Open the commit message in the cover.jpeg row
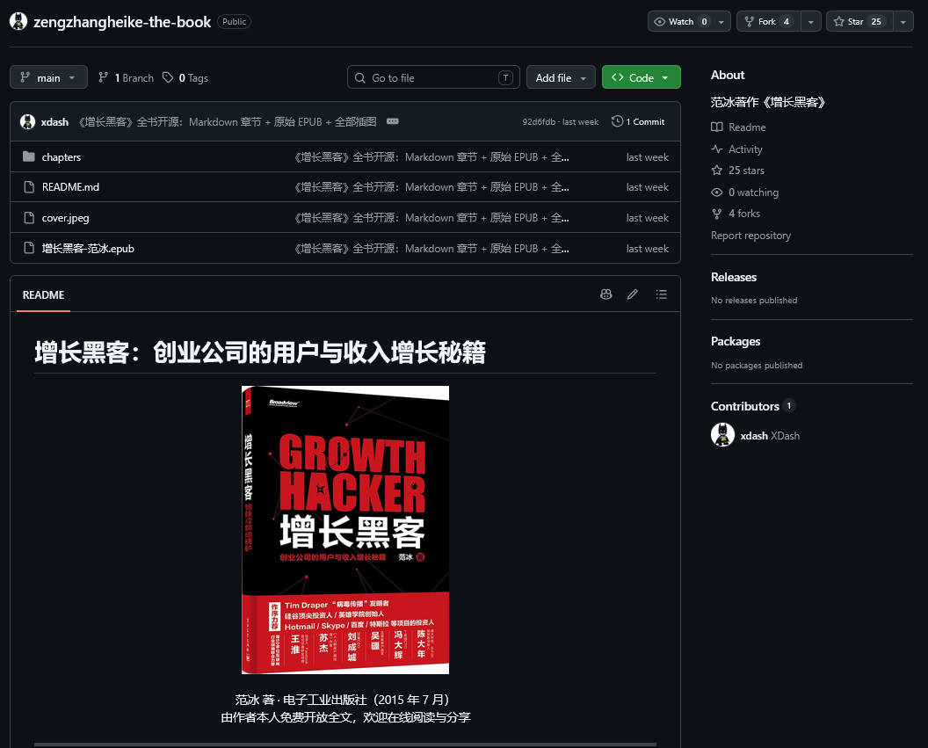Screen dimensions: 928x748 click(x=431, y=218)
